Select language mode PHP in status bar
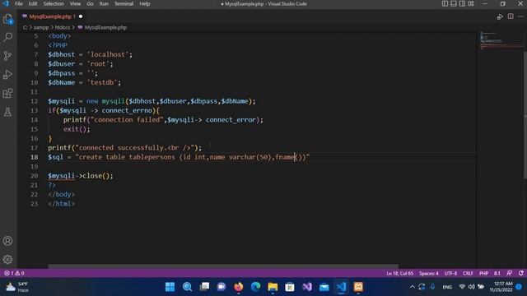The image size is (527, 296). [x=483, y=273]
